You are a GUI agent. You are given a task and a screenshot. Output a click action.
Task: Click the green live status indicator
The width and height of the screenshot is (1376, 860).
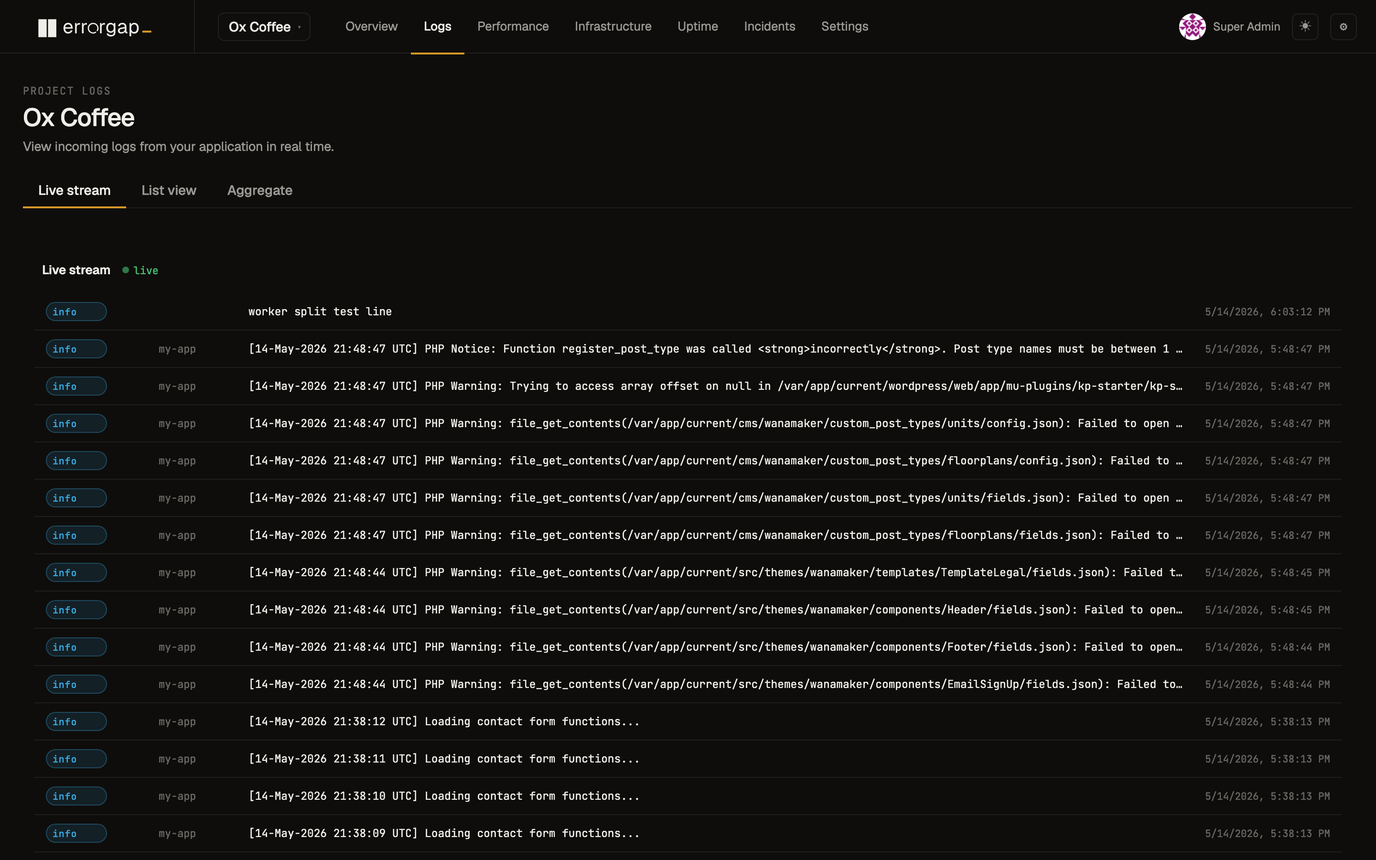coord(140,271)
